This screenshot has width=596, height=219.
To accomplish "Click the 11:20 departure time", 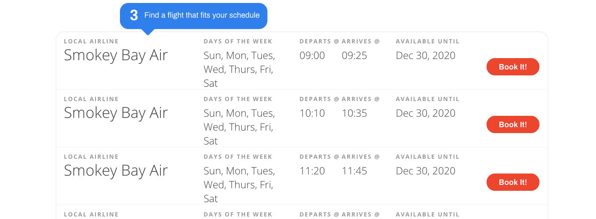I will (x=312, y=171).
